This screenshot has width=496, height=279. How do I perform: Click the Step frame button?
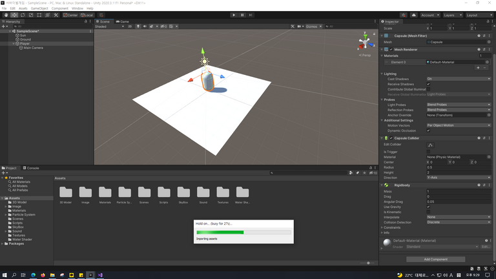coord(251,15)
